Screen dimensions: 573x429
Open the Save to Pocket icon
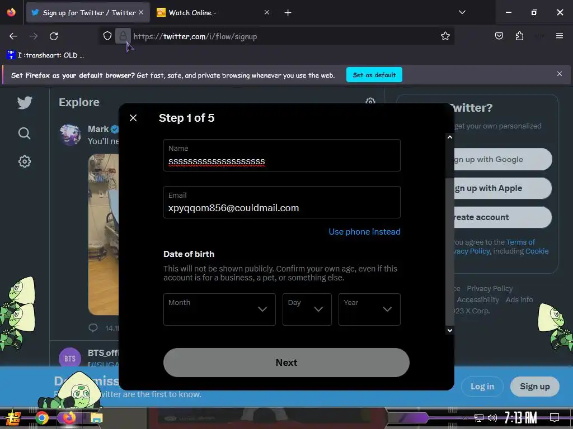pyautogui.click(x=499, y=36)
